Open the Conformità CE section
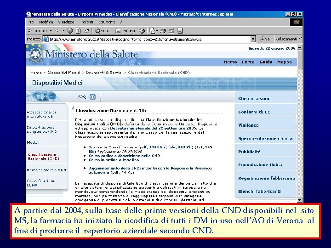Screen dimensions: 331x248 pos(254,112)
